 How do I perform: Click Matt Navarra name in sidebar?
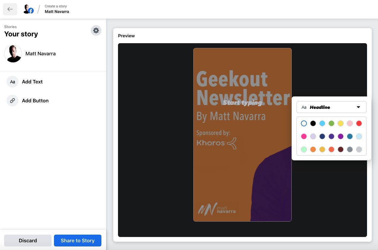pyautogui.click(x=41, y=54)
